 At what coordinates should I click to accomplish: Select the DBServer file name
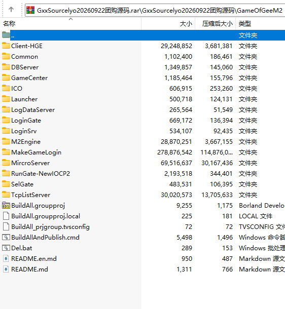pyautogui.click(x=25, y=67)
